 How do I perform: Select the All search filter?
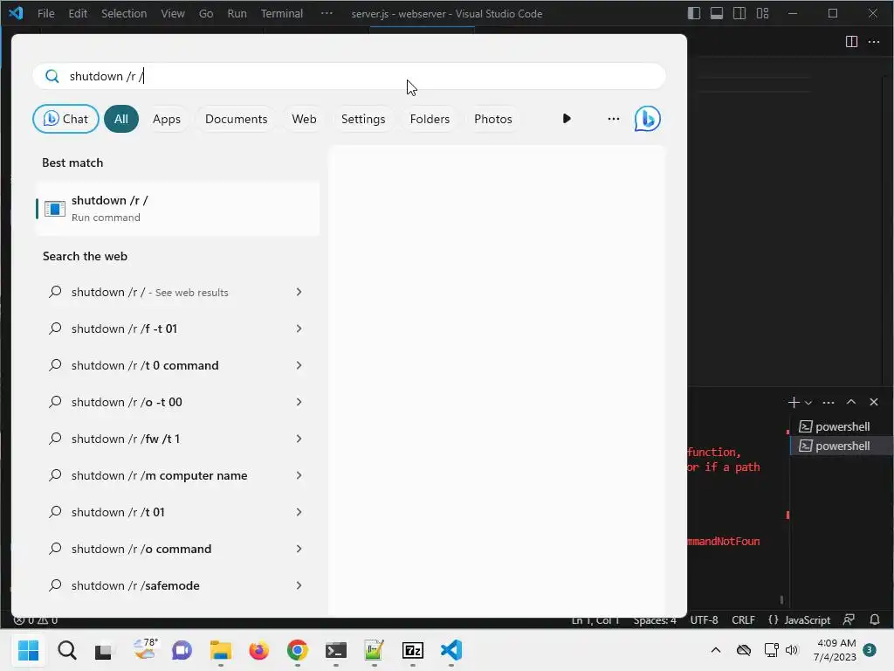[120, 119]
